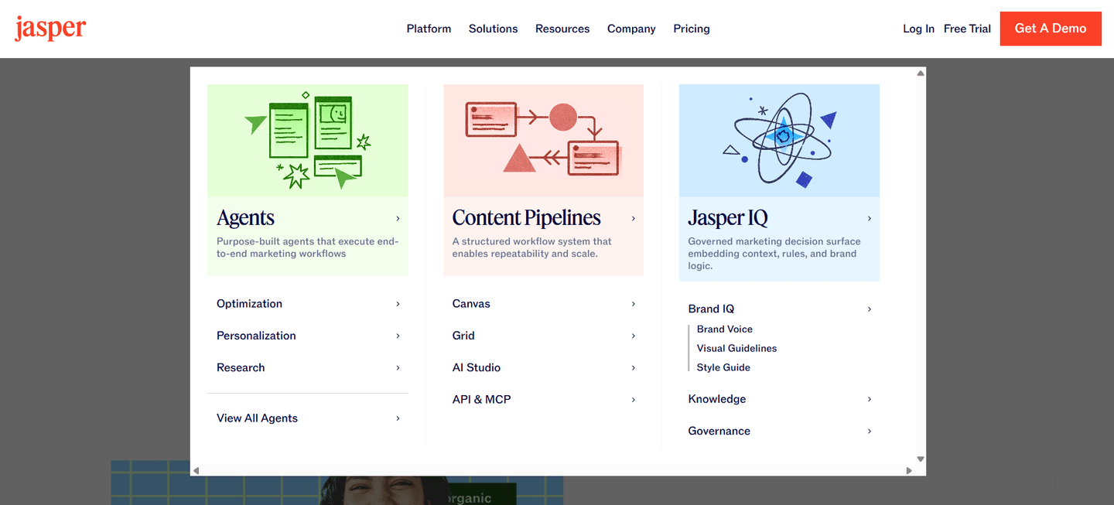
Task: Select Brand Voice sub-item
Action: click(724, 329)
